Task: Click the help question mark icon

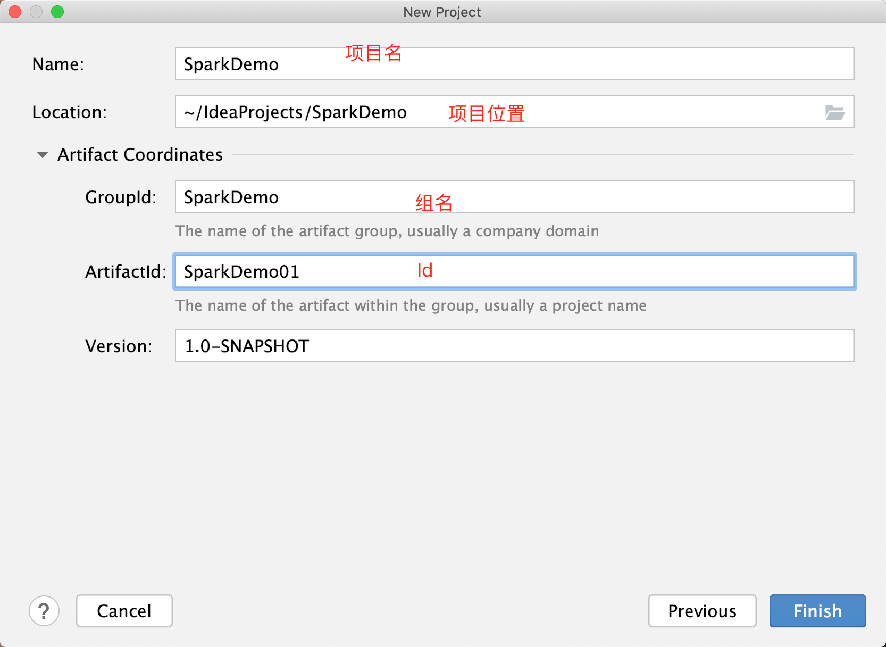Action: pos(44,611)
